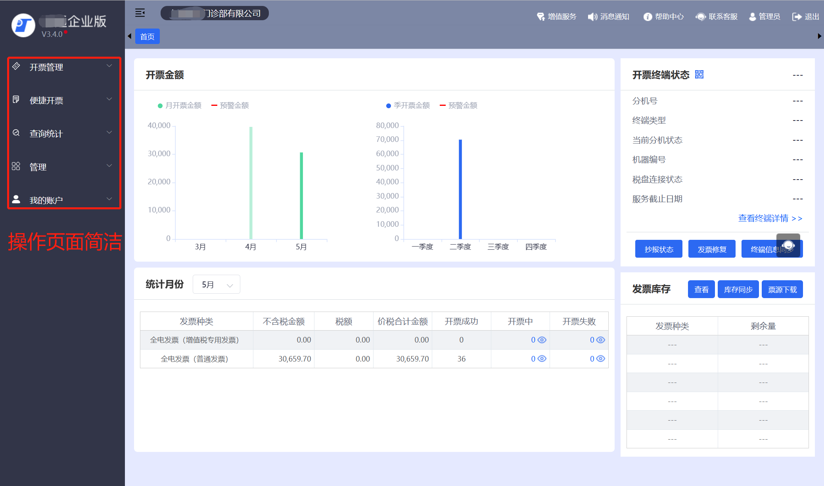
Task: Click the 抄报状态 button
Action: click(658, 249)
